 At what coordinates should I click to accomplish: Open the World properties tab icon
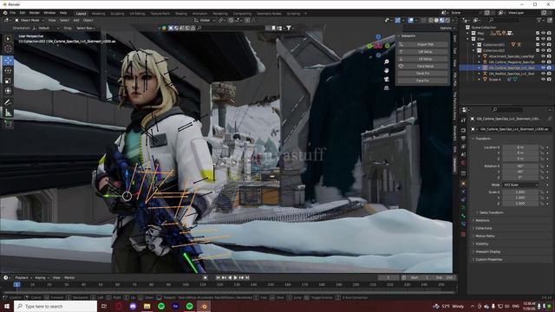coord(463,163)
